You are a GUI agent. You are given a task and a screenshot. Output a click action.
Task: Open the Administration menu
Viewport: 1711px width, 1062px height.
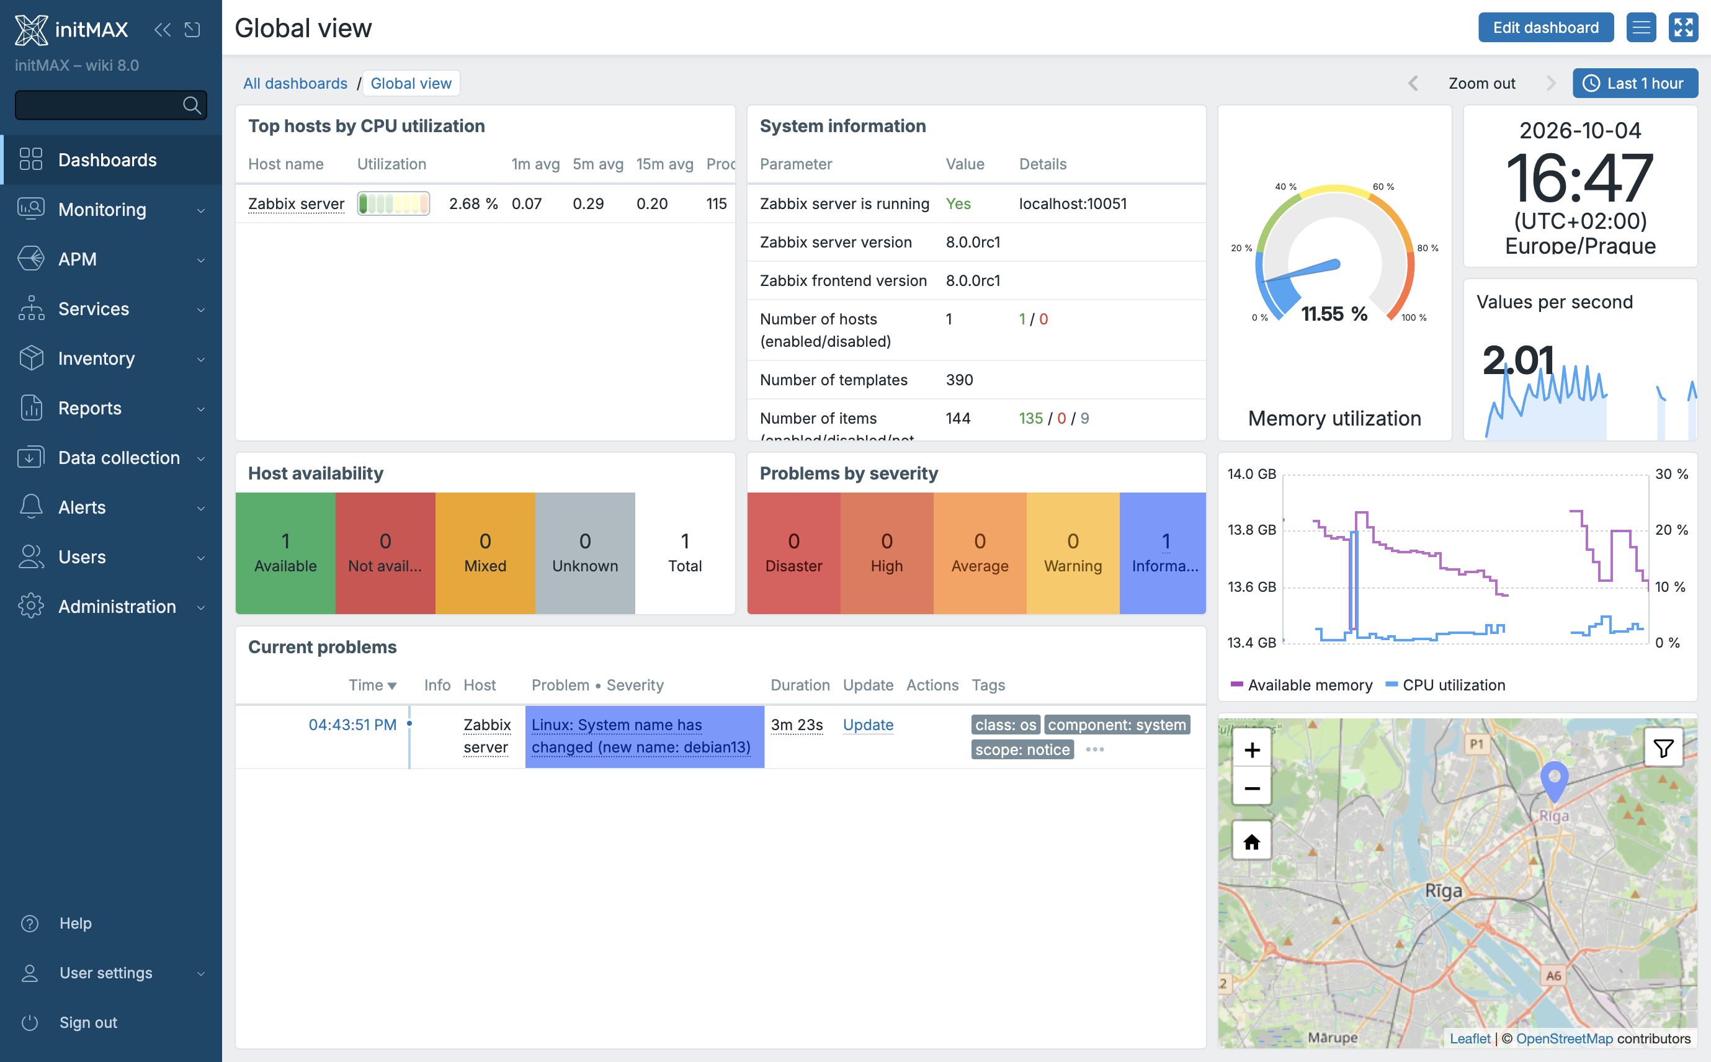pyautogui.click(x=111, y=607)
